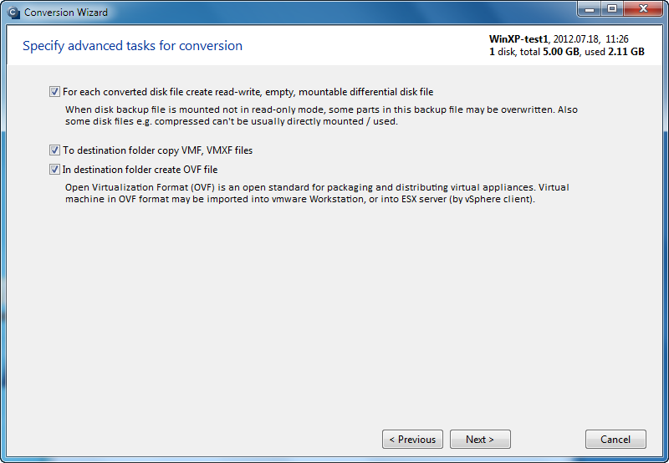Maximize the Conversion Wizard window
669x463 pixels.
click(612, 8)
